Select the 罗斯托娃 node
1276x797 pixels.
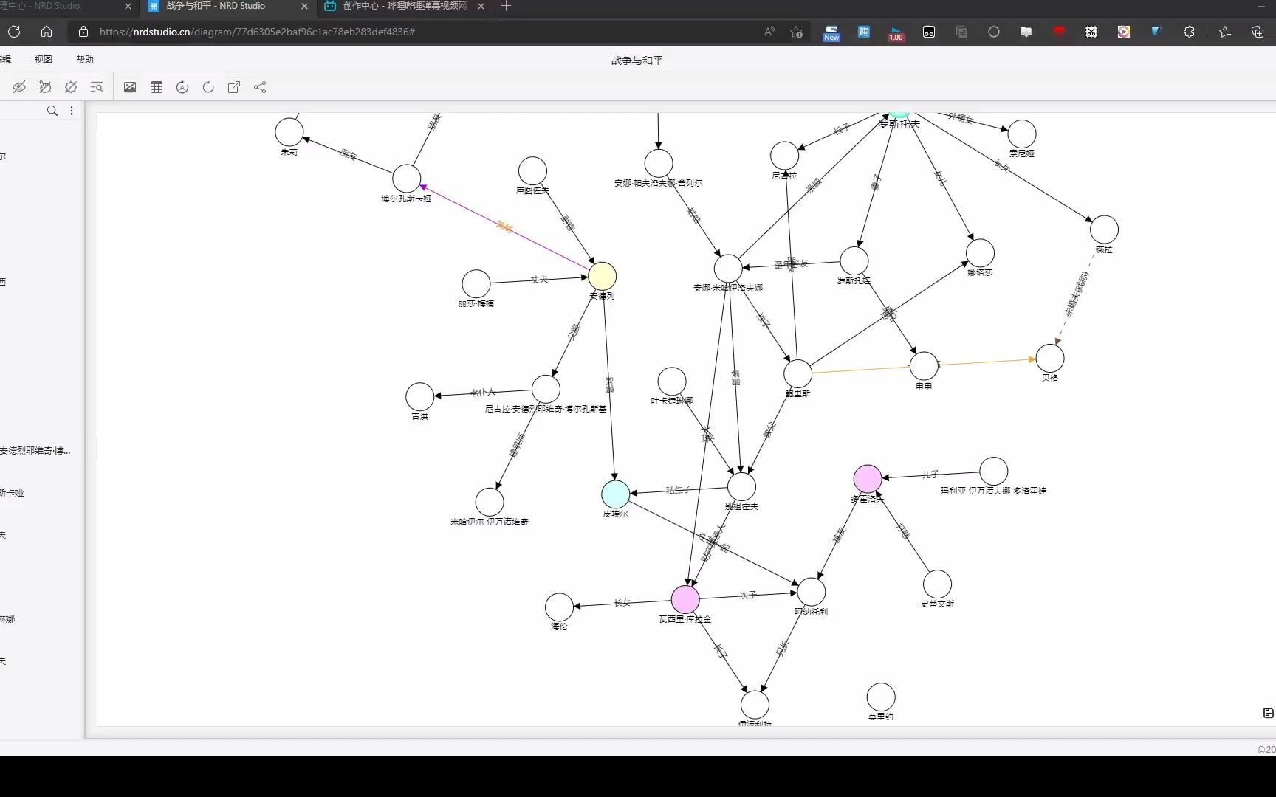[x=854, y=261]
